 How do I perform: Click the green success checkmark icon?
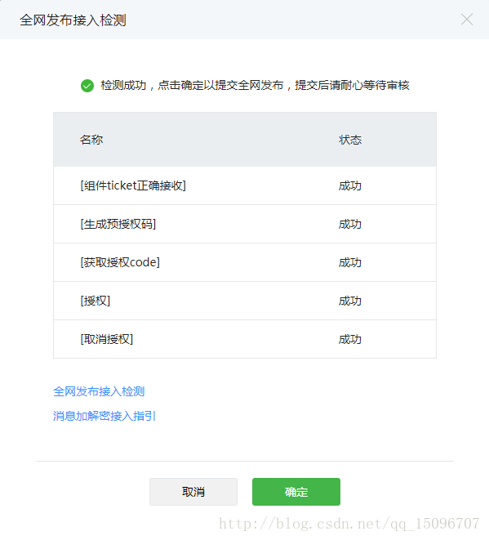tap(87, 86)
